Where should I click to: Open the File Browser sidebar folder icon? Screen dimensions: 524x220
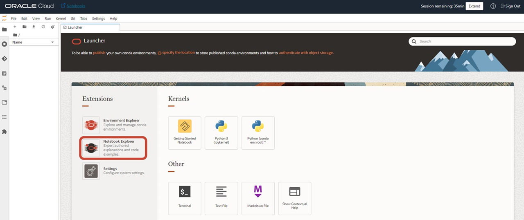[5, 29]
